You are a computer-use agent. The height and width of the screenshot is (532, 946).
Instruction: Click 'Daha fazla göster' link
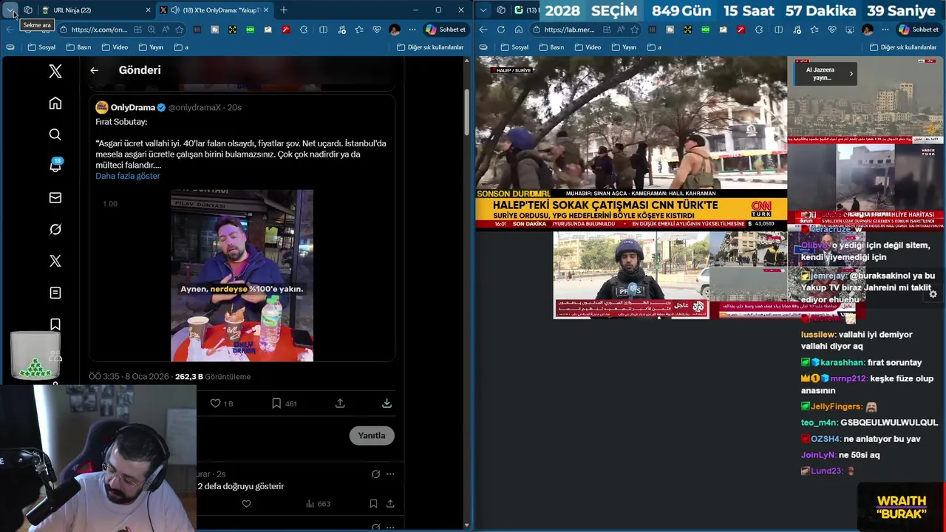point(127,176)
